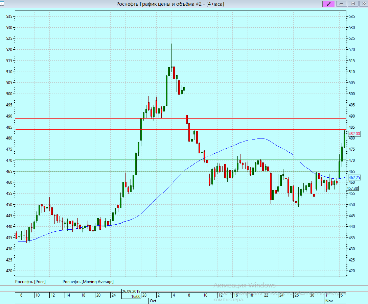Select the upper red horizontal line near 489

coord(181,118)
